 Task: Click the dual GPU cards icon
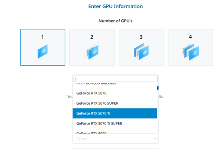point(92,52)
